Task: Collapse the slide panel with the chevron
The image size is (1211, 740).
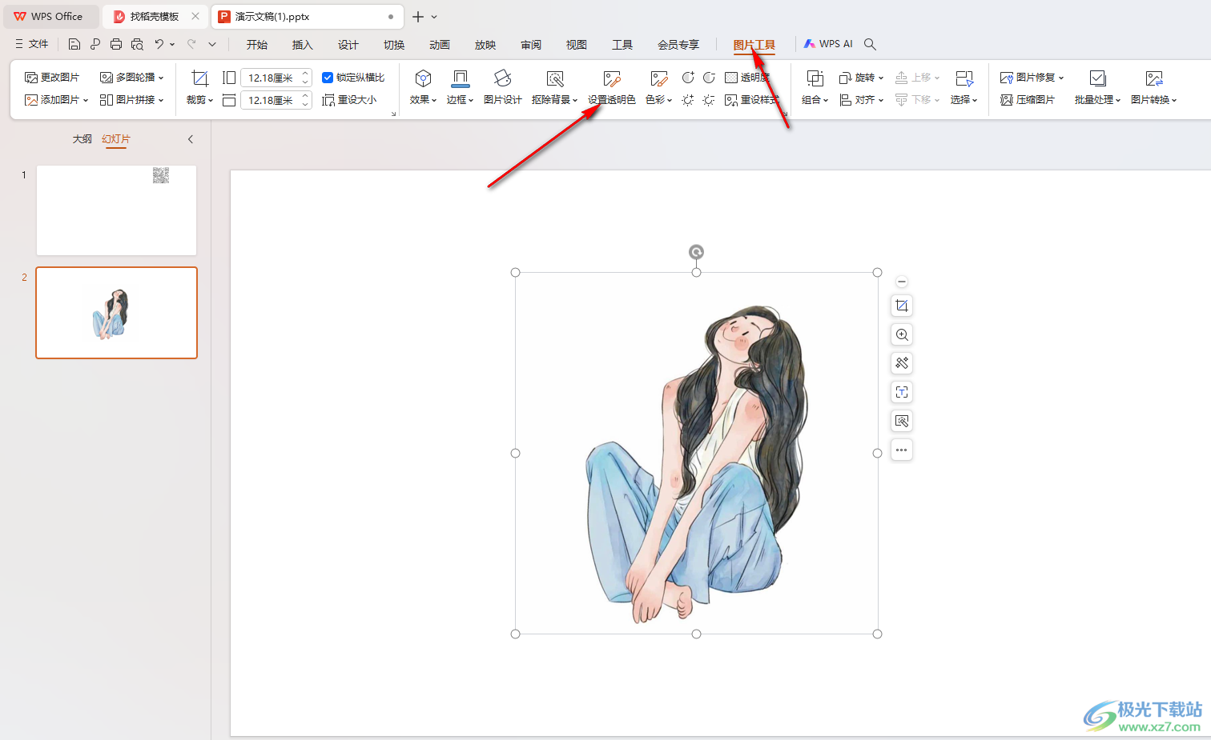Action: pyautogui.click(x=191, y=139)
